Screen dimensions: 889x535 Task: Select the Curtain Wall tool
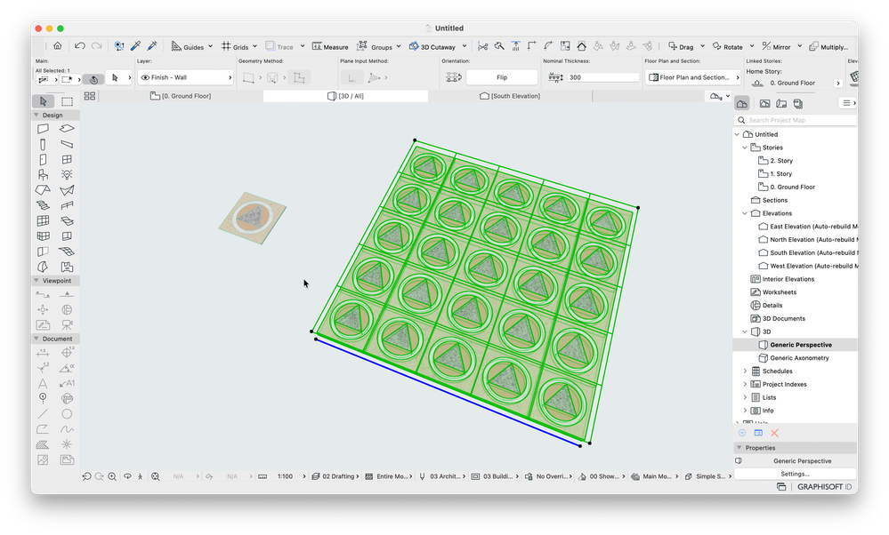click(43, 220)
